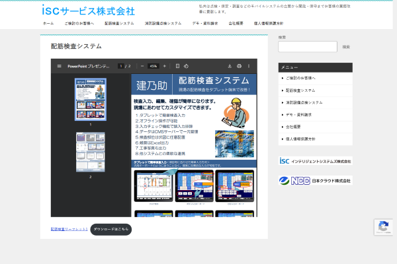Click the reCAPTCHA badge icon
This screenshot has width=397, height=264.
[383, 227]
